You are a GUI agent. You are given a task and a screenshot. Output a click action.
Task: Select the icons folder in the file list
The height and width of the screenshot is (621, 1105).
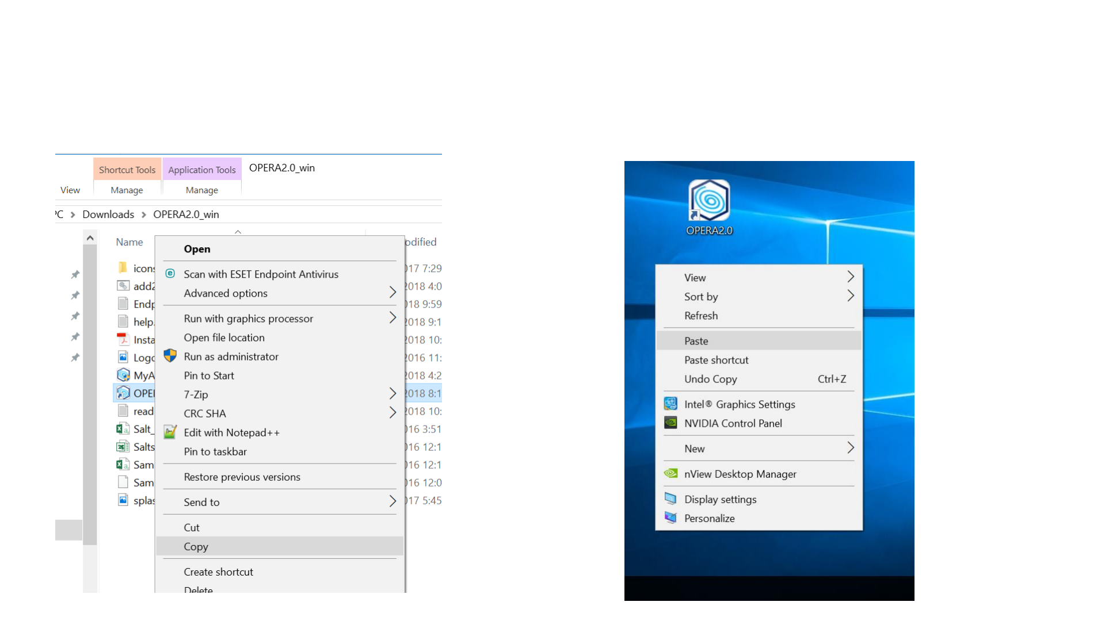[137, 268]
